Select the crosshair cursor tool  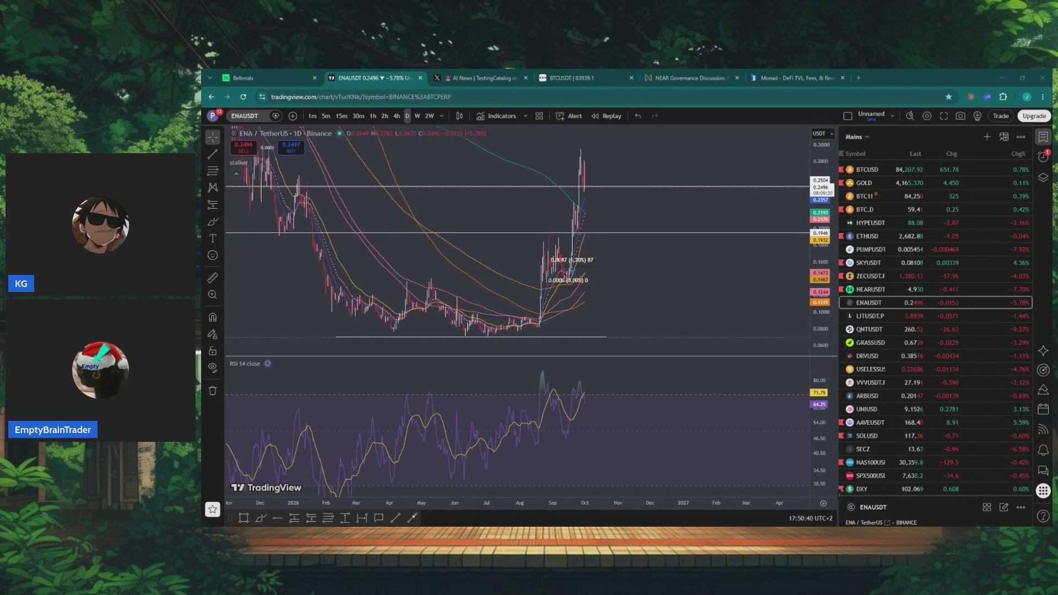[x=213, y=137]
